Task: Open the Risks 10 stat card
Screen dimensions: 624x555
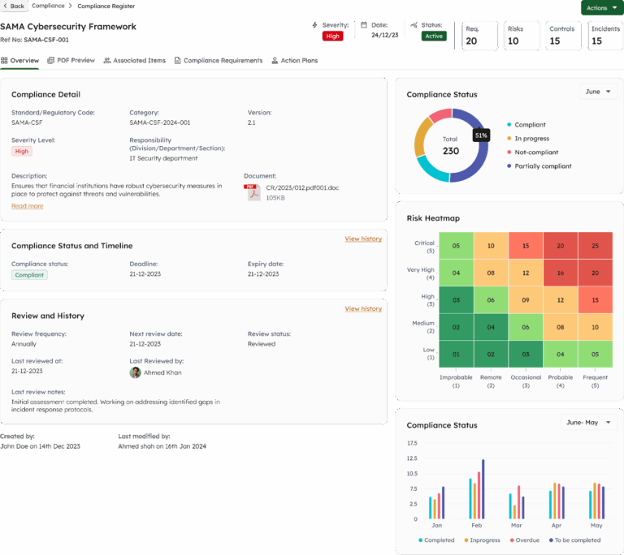Action: (522, 36)
